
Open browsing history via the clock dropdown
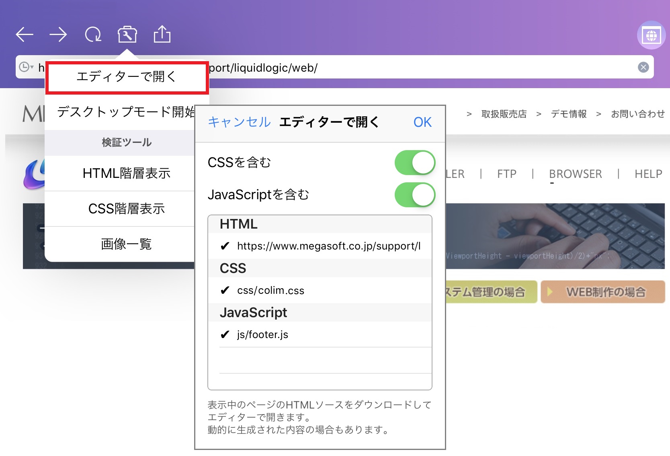click(25, 67)
